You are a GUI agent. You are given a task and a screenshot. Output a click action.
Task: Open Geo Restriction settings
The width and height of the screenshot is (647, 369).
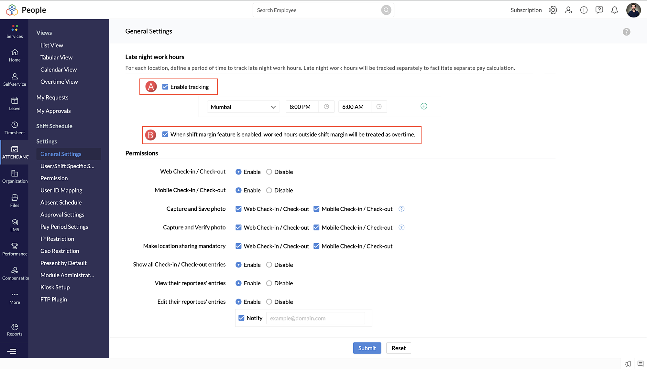60,251
